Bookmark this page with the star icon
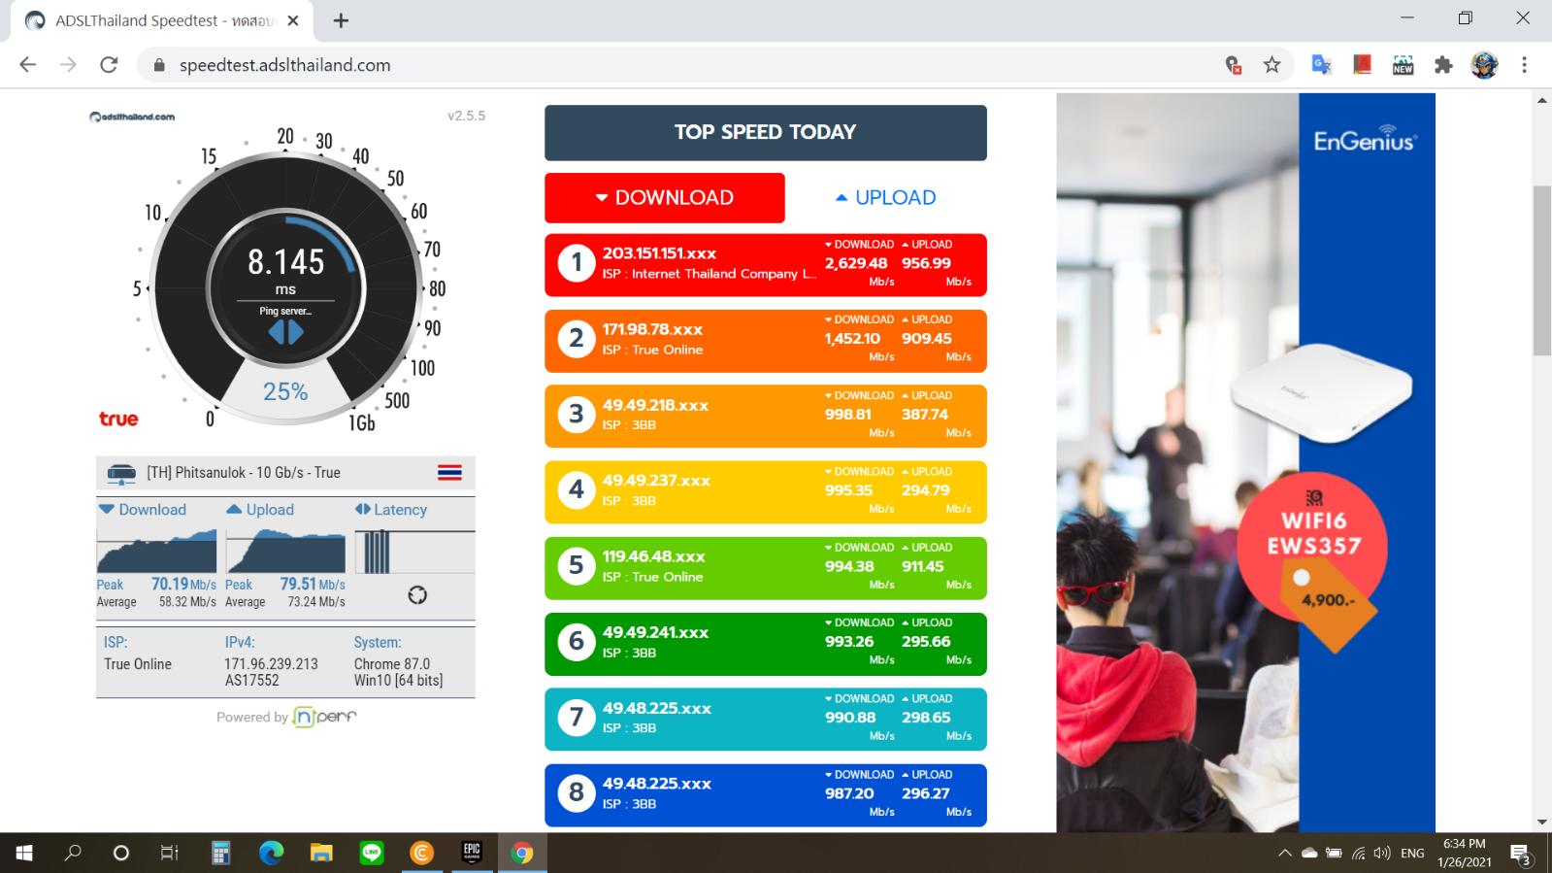Image resolution: width=1552 pixels, height=873 pixels. (x=1271, y=65)
